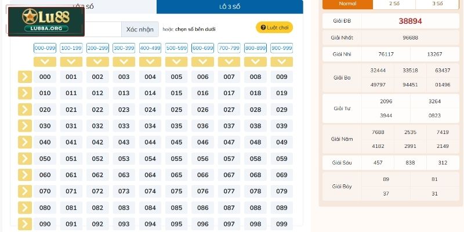
Task: Click the yellow arrow beside row 020
Action: (x=25, y=110)
